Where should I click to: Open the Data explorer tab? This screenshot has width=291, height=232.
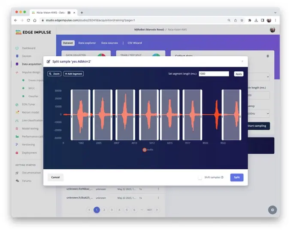pos(88,43)
